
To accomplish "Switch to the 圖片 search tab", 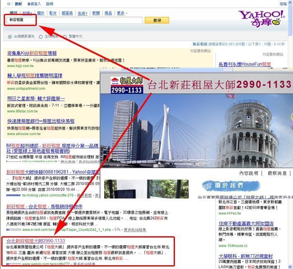I will [41, 13].
